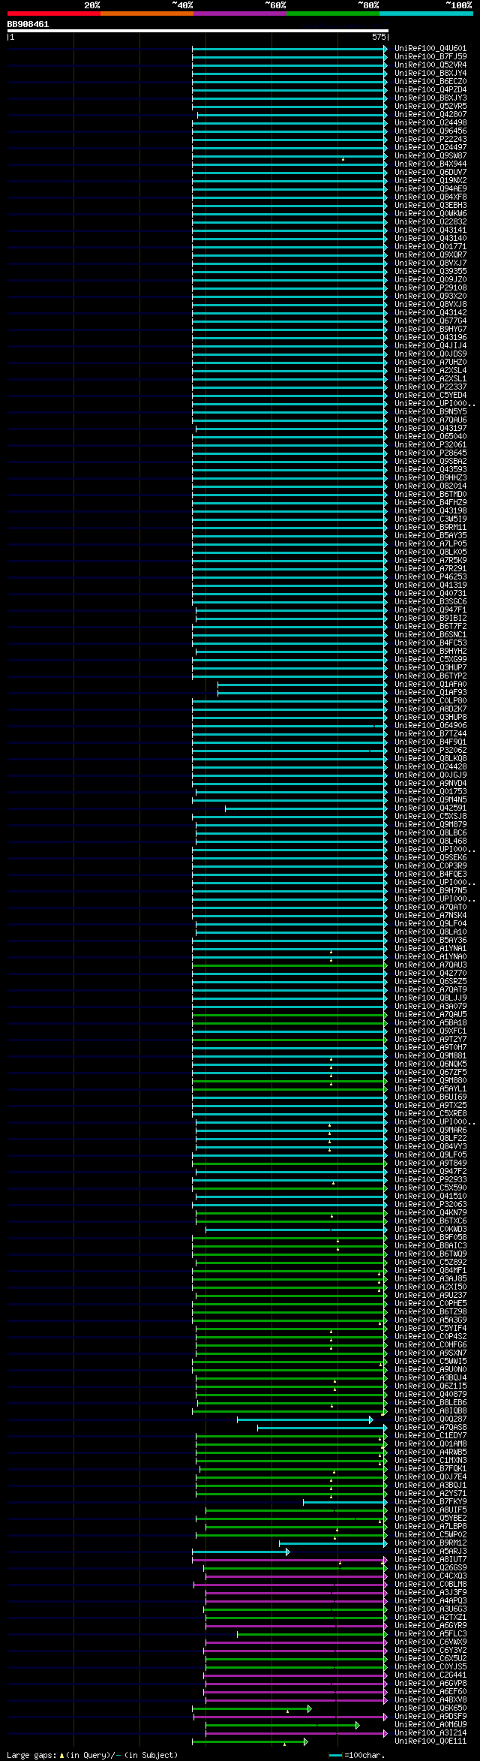Click the orange ~40% identity legend segment

(146, 14)
